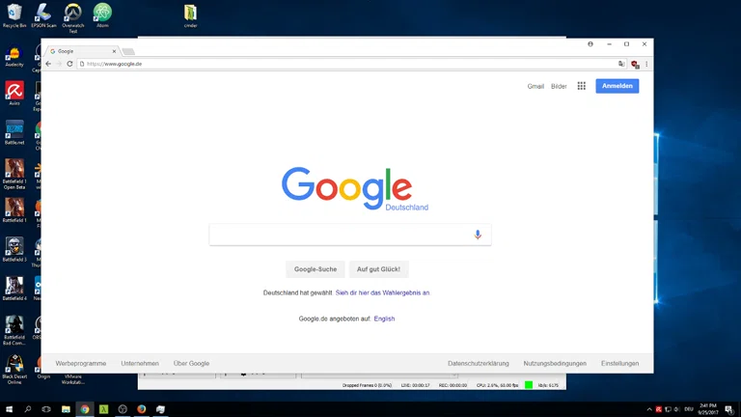Image resolution: width=741 pixels, height=417 pixels.
Task: Switch to Firefox on the taskbar
Action: 141,409
